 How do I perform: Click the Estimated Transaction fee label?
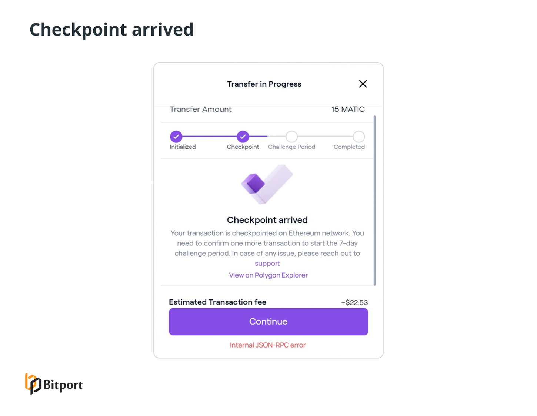coord(218,302)
